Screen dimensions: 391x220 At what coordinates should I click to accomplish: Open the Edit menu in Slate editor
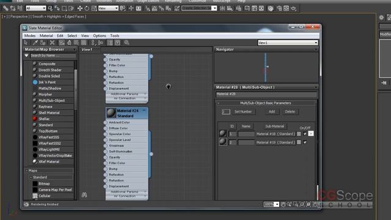pos(60,35)
